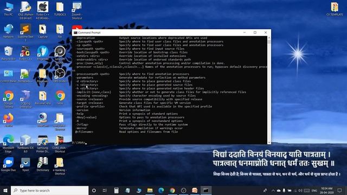Switch to OBS Studio in taskbar

(x=183, y=190)
